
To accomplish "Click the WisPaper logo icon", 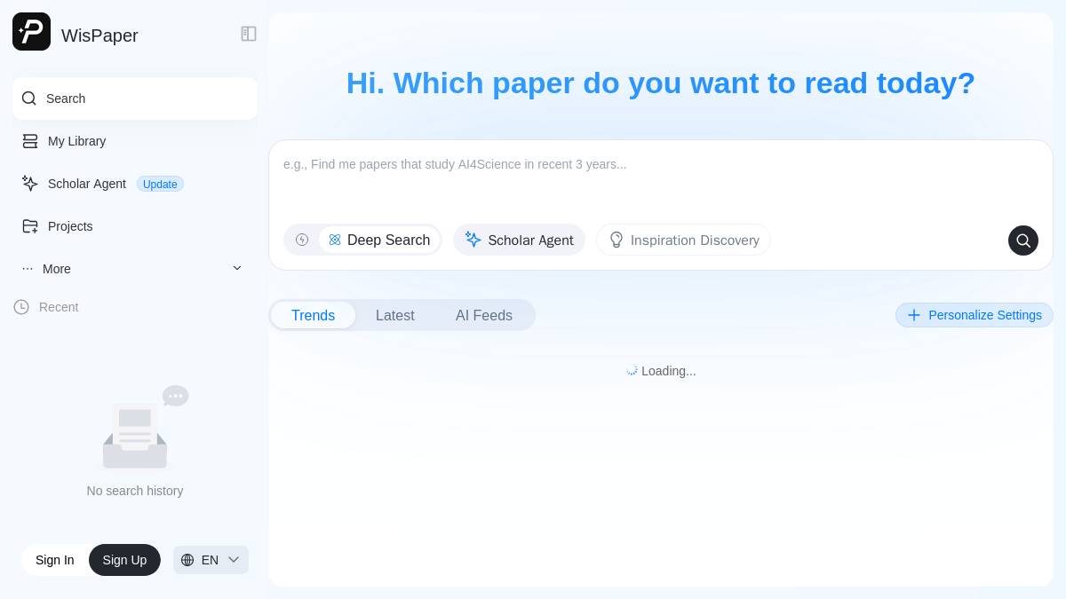I will click(x=31, y=32).
